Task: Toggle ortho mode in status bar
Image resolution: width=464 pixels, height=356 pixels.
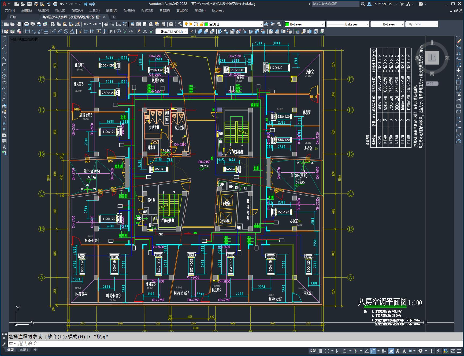Action: coord(338,351)
